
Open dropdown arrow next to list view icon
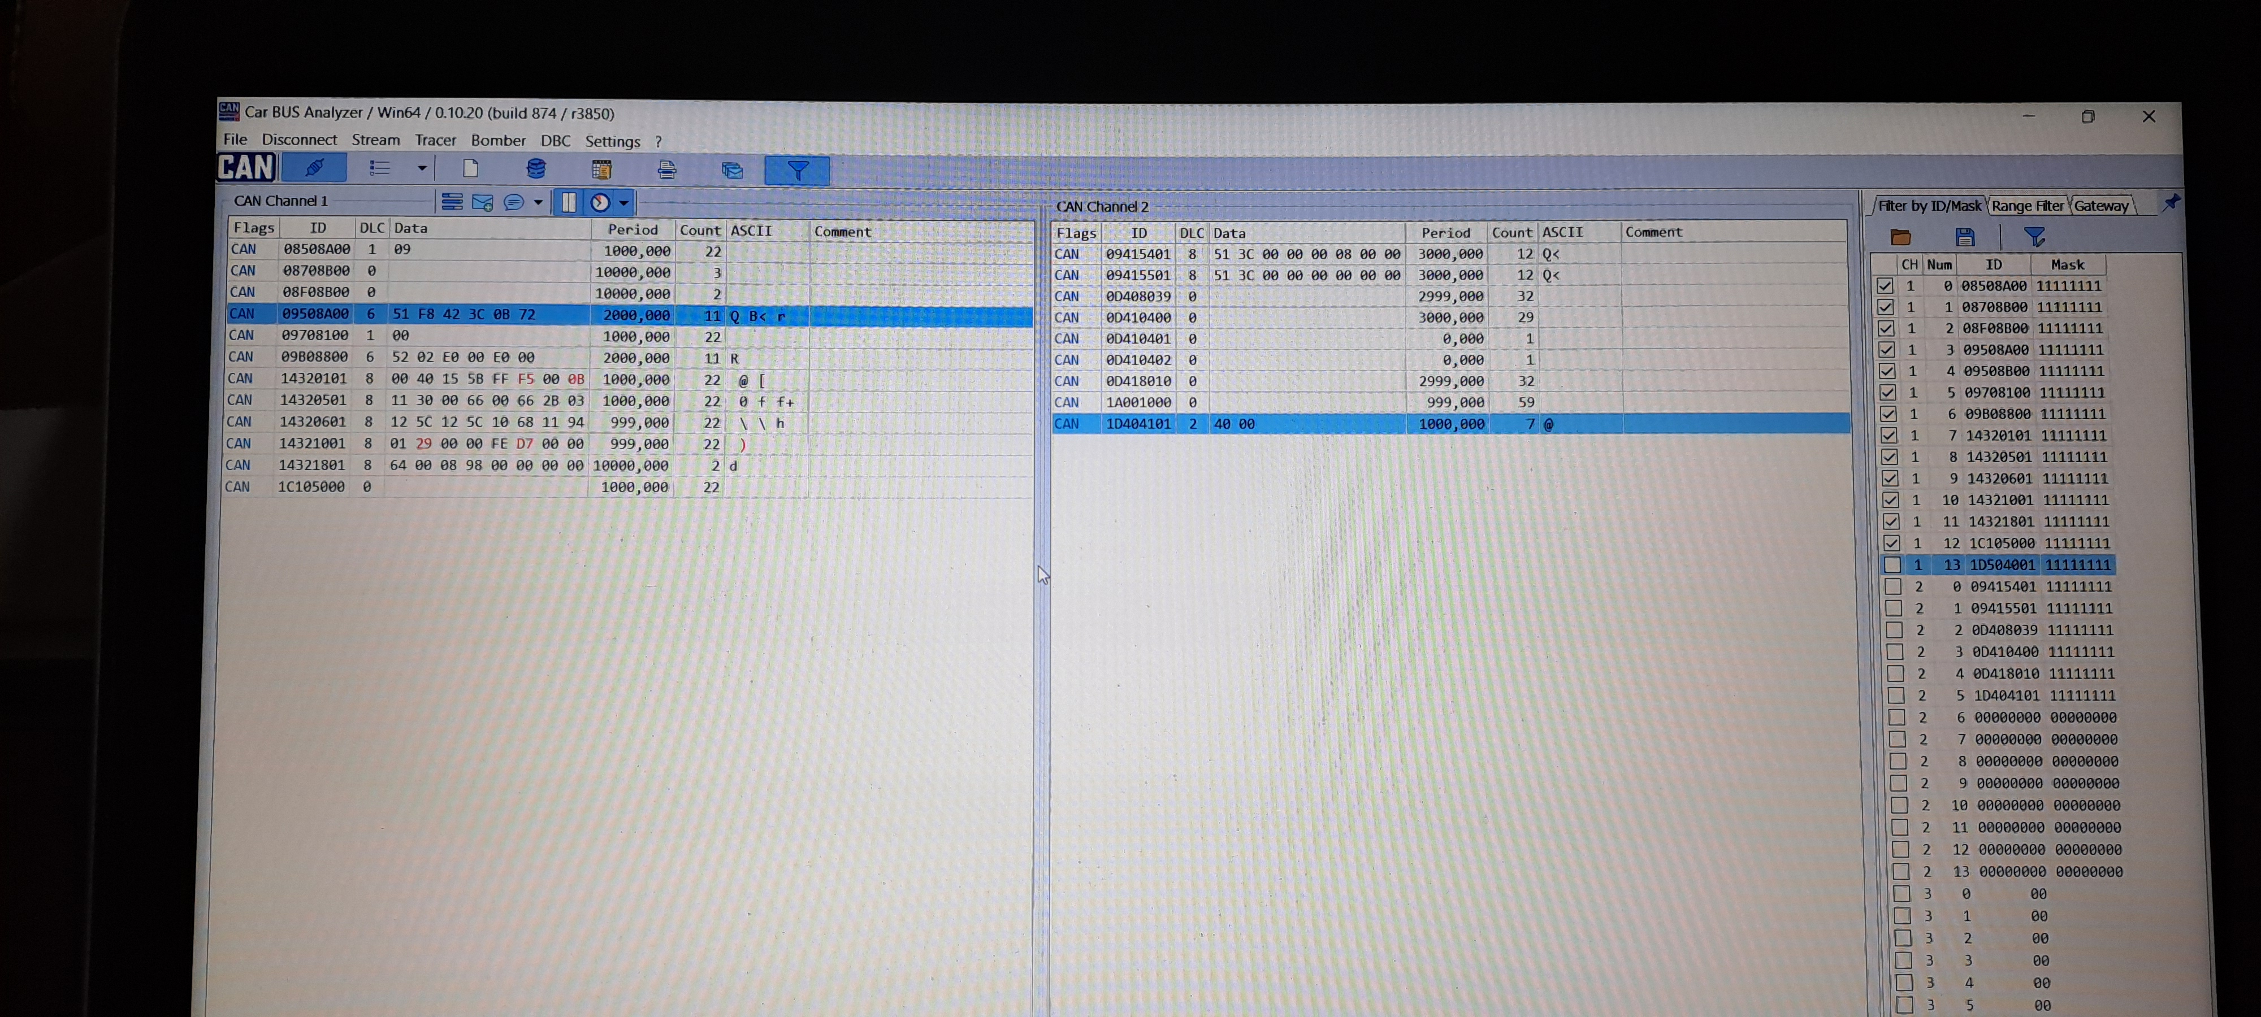coord(422,168)
